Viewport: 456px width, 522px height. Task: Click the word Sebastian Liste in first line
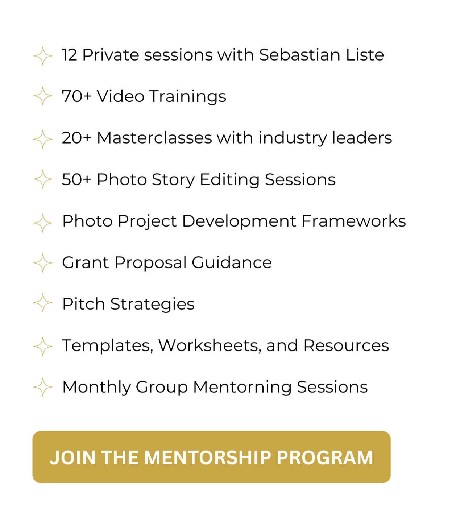click(x=322, y=55)
